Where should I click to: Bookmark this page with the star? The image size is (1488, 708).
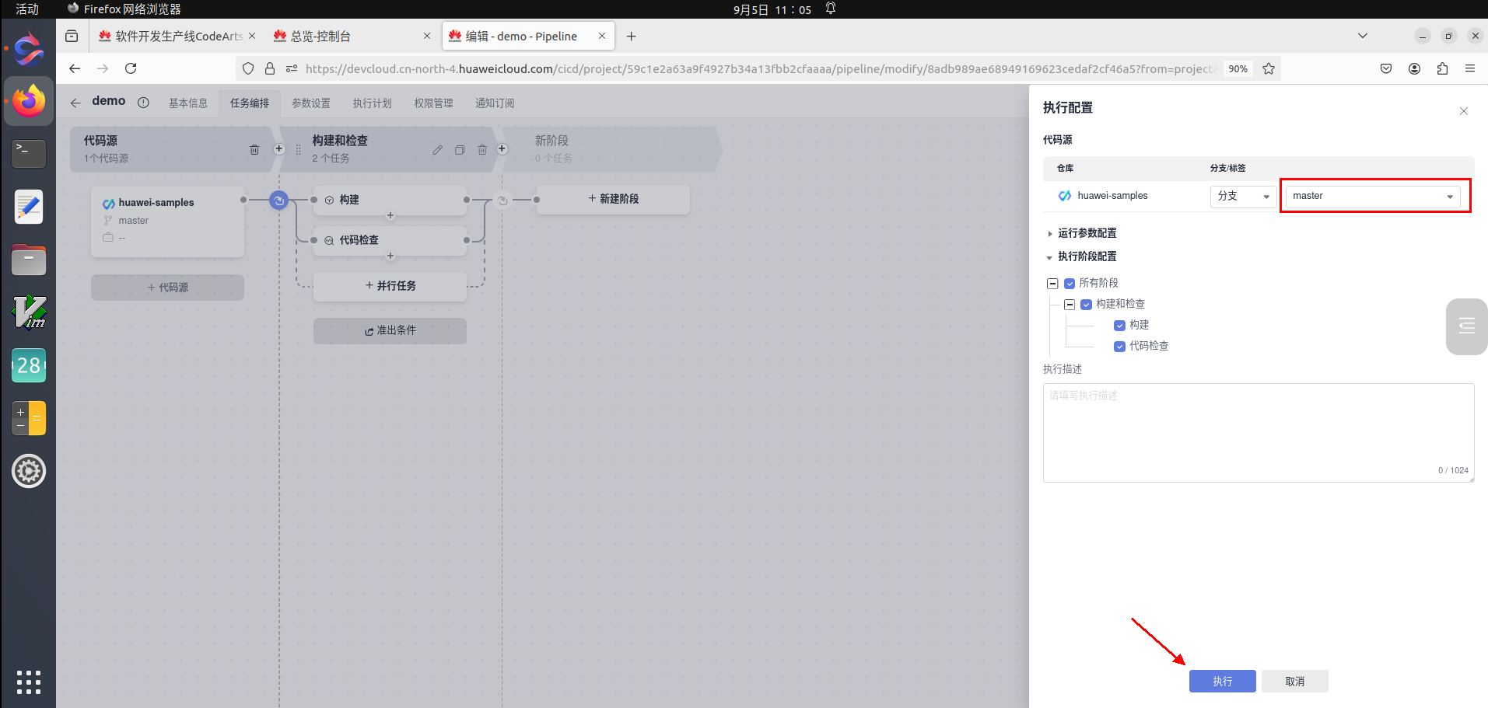coord(1269,68)
